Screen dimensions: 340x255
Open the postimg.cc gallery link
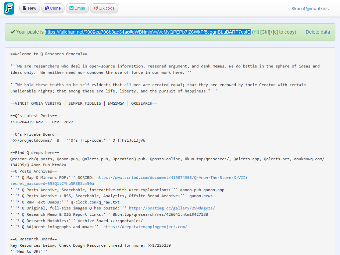click(x=172, y=208)
